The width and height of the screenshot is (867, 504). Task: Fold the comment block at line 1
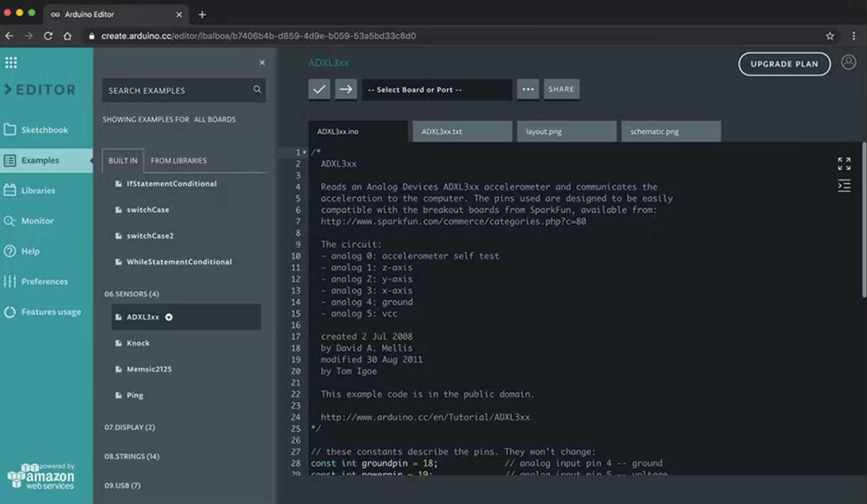(305, 152)
